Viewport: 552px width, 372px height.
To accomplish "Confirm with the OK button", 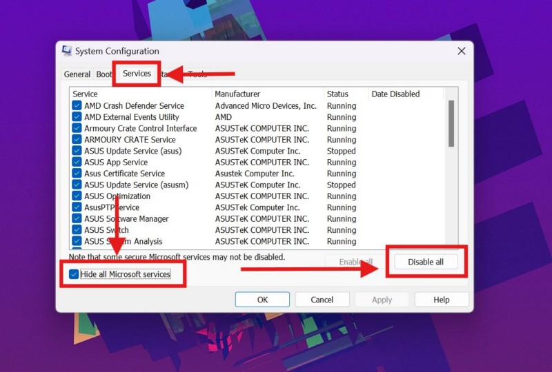I will pos(262,300).
